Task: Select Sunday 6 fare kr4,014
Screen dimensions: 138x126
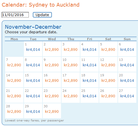Action: tap(127, 50)
